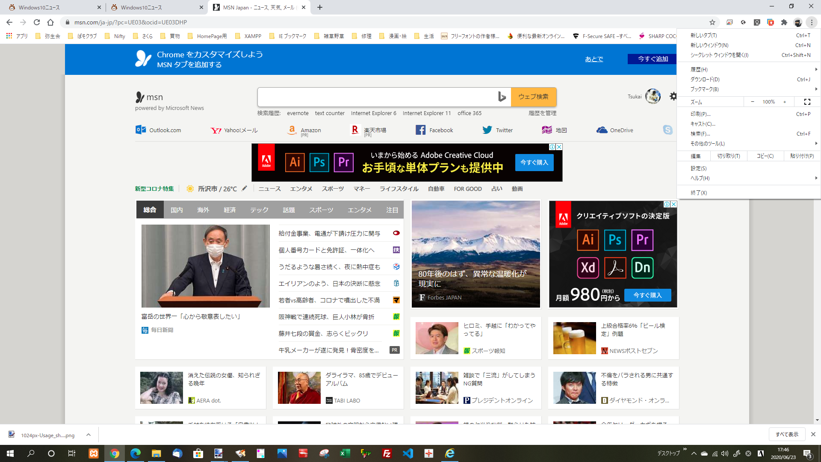Click 今すぐ追加 button in banner
The height and width of the screenshot is (462, 821).
653,59
